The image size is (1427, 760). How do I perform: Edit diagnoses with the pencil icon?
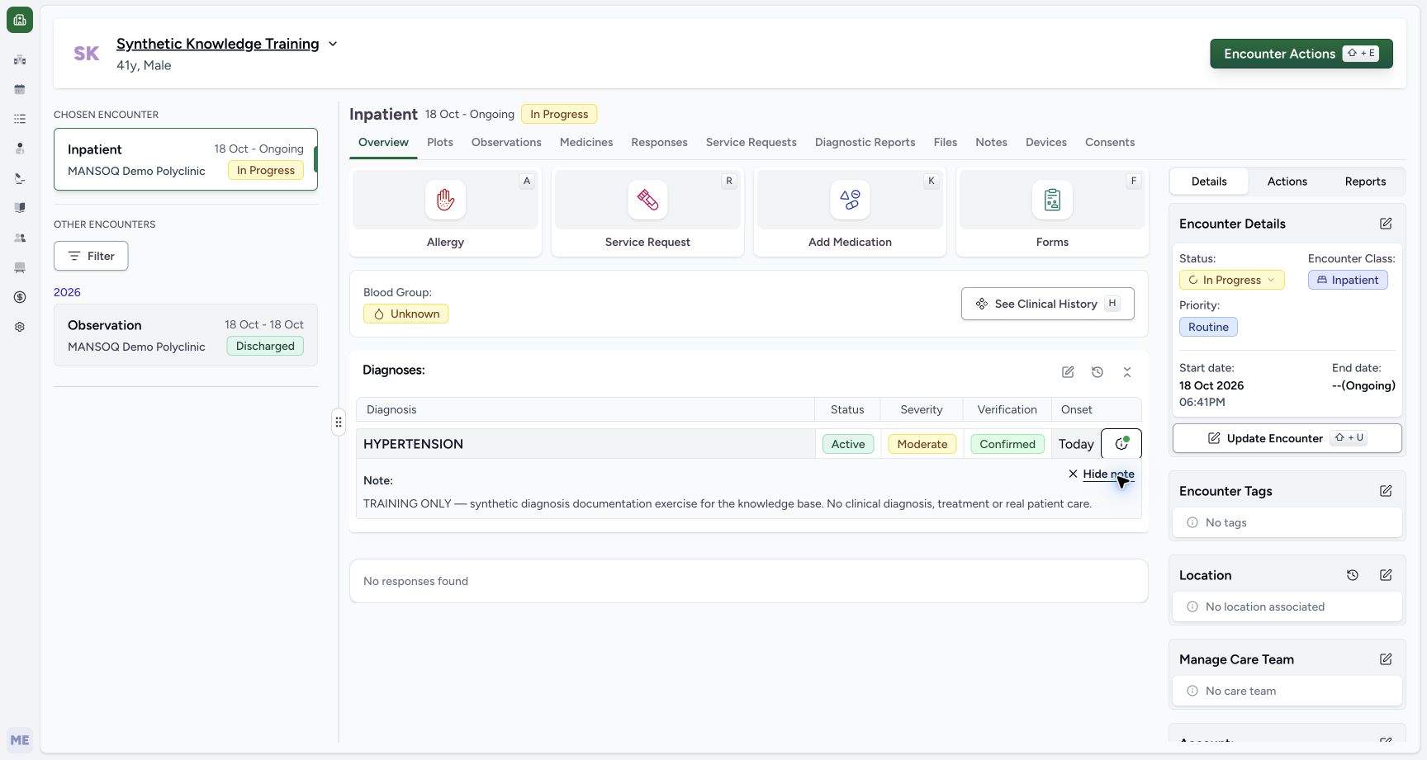[x=1068, y=372]
